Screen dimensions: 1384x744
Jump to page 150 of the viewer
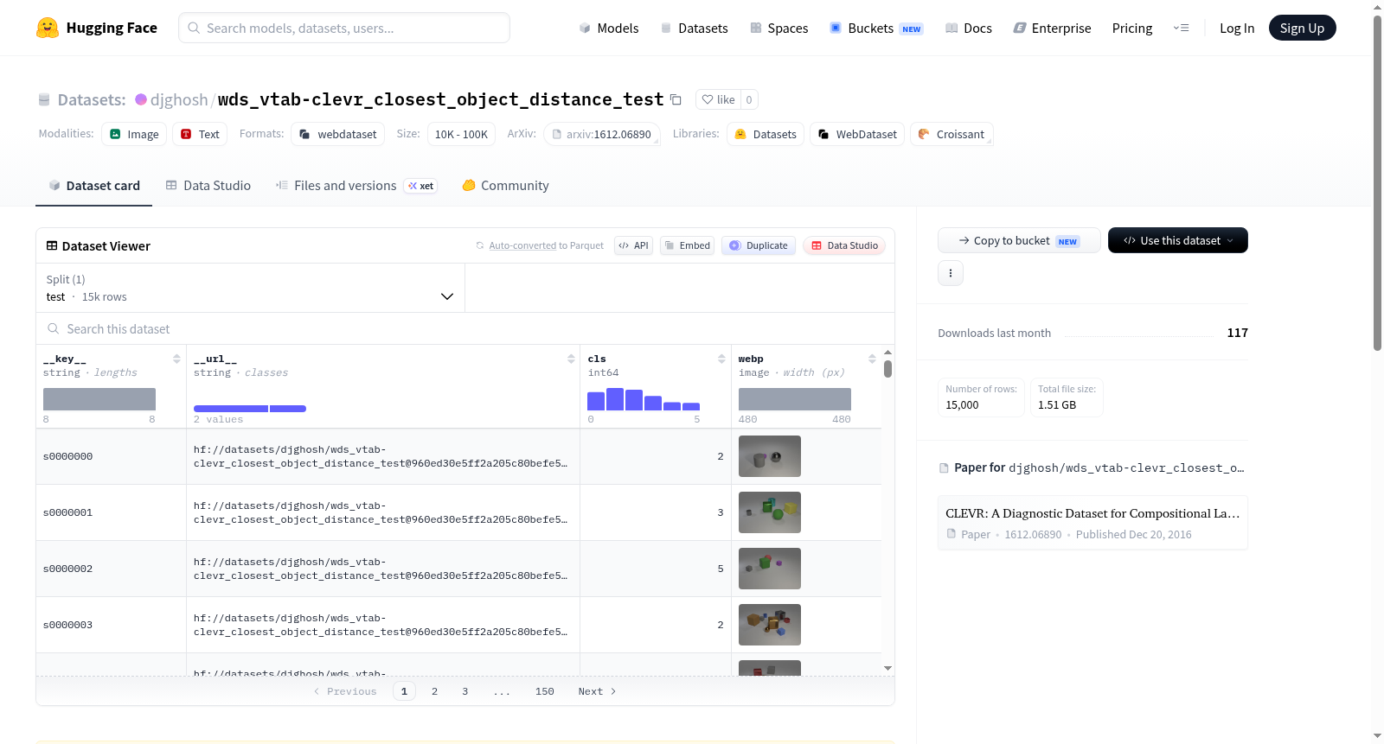tap(545, 691)
